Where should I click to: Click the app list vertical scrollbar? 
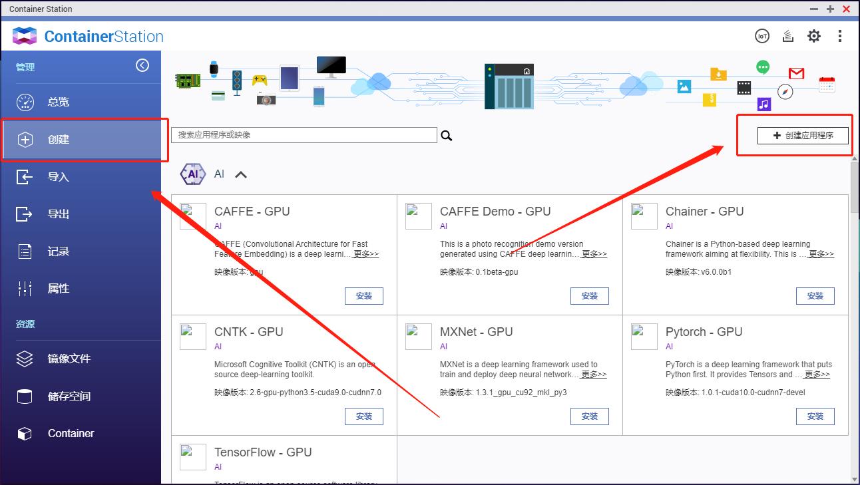855,186
